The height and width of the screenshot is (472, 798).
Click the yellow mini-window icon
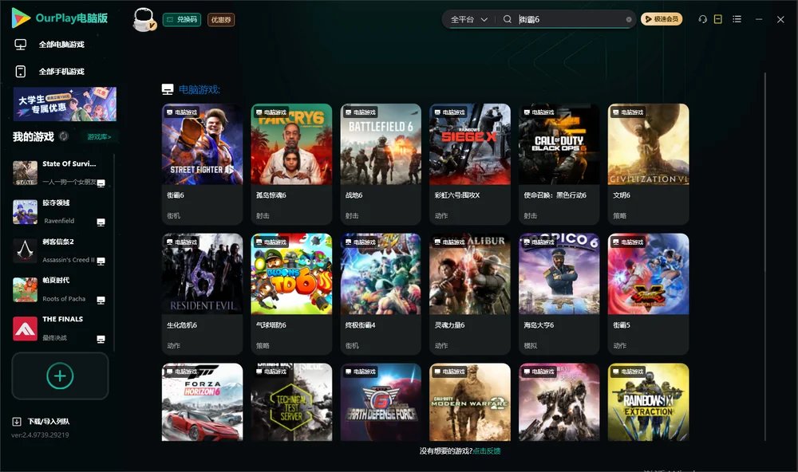coord(718,19)
